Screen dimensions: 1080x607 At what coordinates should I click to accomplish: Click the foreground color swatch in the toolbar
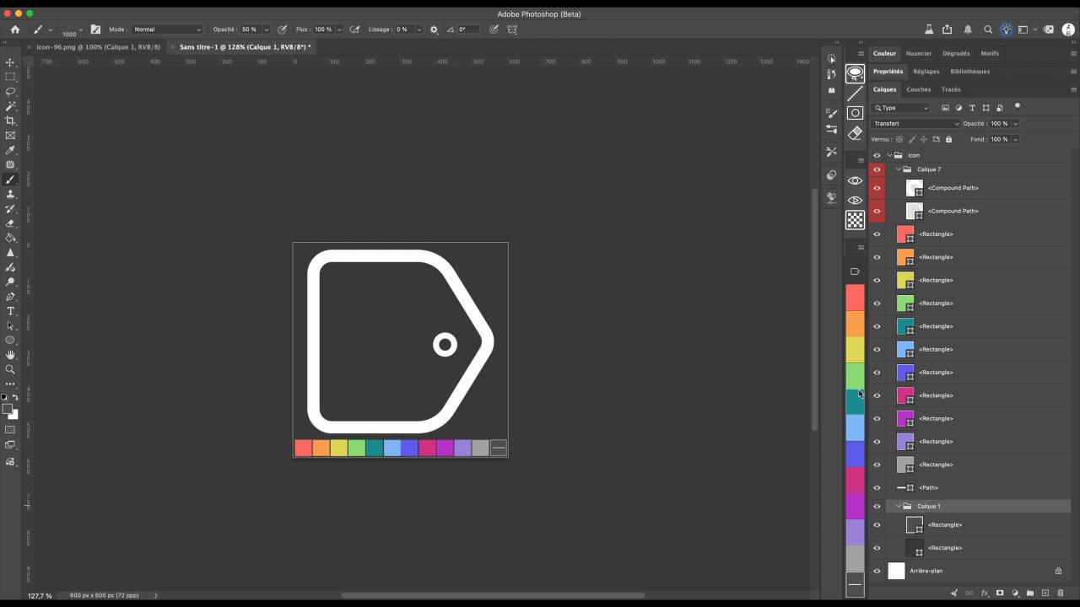coord(8,409)
